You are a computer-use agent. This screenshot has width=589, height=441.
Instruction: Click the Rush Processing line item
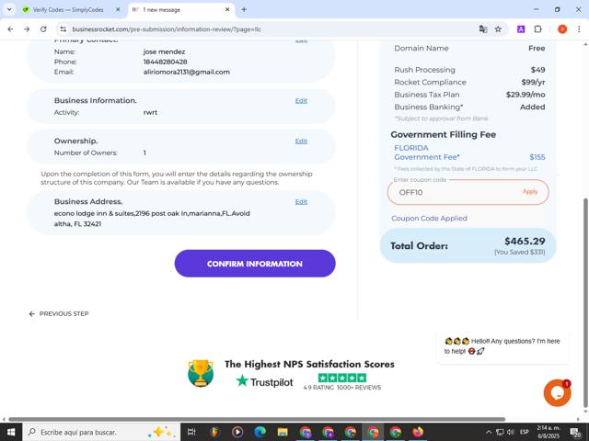coord(469,70)
